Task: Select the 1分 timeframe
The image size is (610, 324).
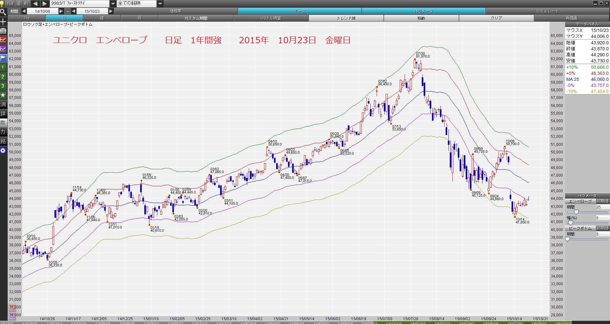Action: click(x=27, y=18)
